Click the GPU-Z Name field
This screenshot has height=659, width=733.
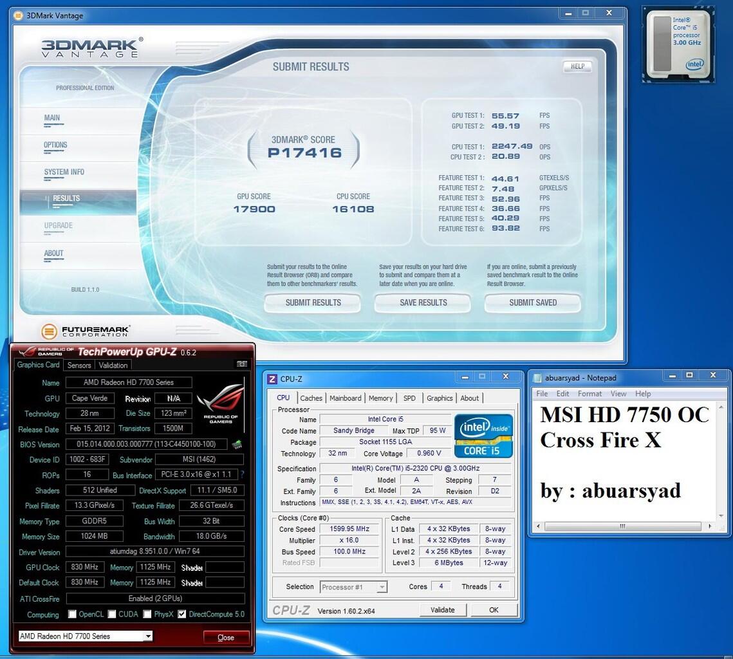click(x=129, y=382)
